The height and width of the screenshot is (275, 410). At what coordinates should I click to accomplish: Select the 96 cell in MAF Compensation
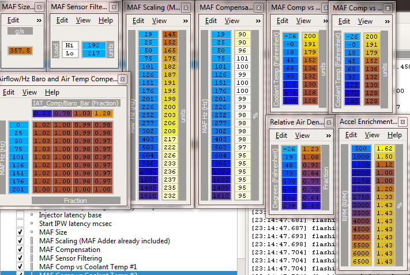click(x=242, y=51)
